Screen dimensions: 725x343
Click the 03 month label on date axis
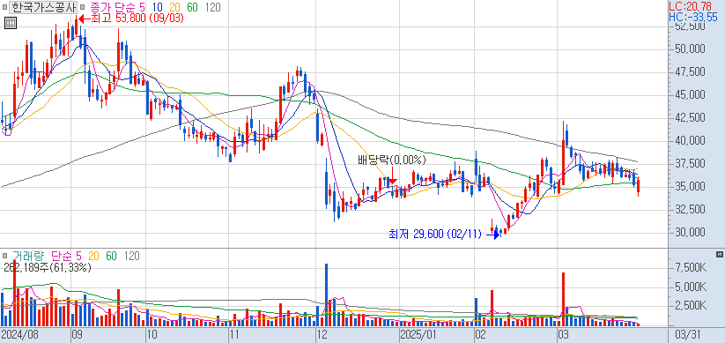(x=563, y=334)
